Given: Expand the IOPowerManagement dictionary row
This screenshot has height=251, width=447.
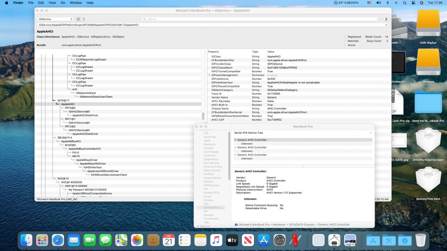Looking at the screenshot, I should coord(209,75).
